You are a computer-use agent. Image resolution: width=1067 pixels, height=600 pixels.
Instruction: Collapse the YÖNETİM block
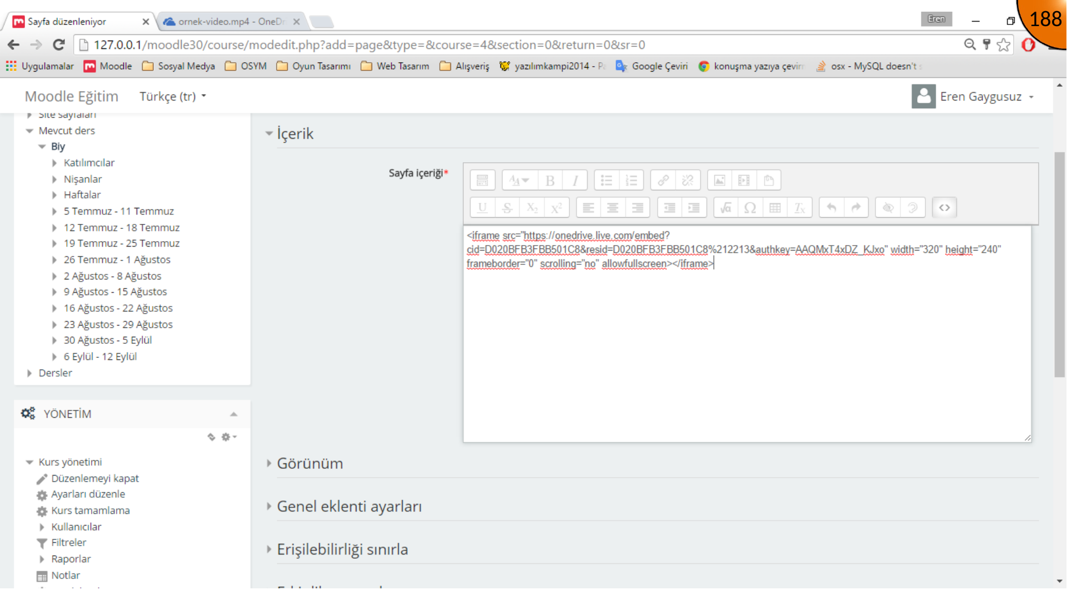[x=234, y=414]
